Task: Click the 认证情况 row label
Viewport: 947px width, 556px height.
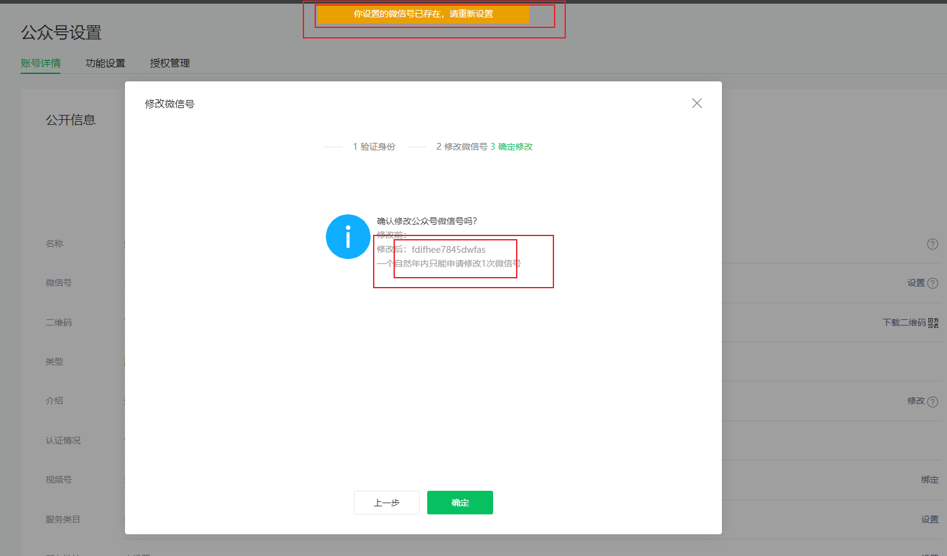Action: click(63, 440)
